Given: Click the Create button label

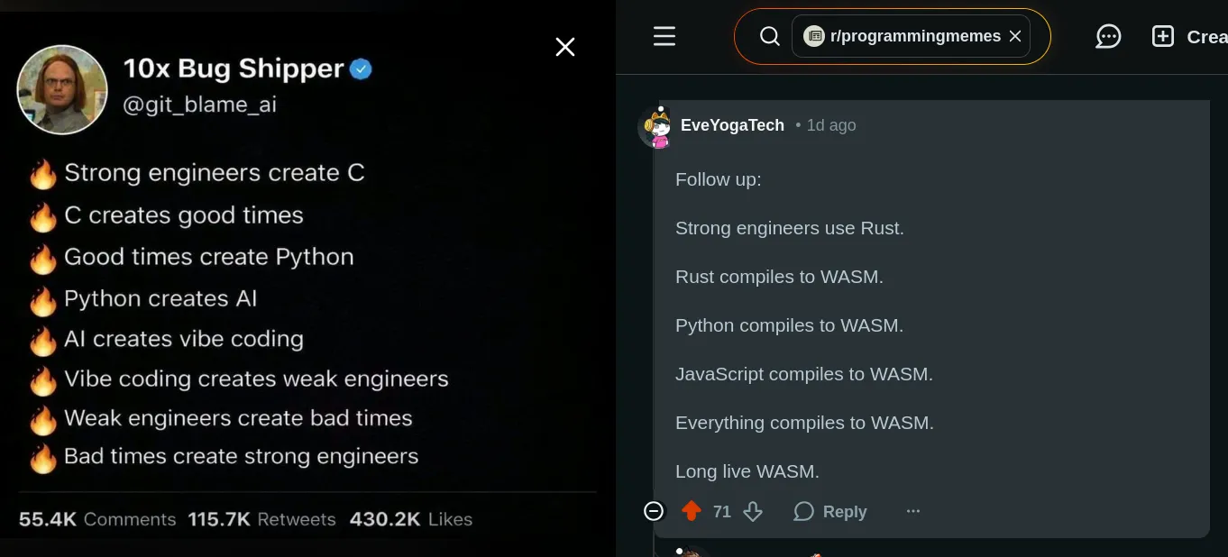Looking at the screenshot, I should point(1205,36).
